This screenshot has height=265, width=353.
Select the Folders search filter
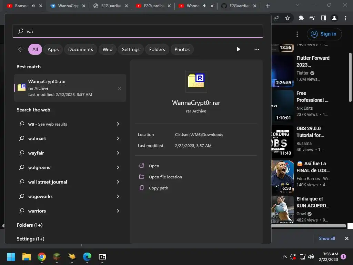(x=157, y=49)
